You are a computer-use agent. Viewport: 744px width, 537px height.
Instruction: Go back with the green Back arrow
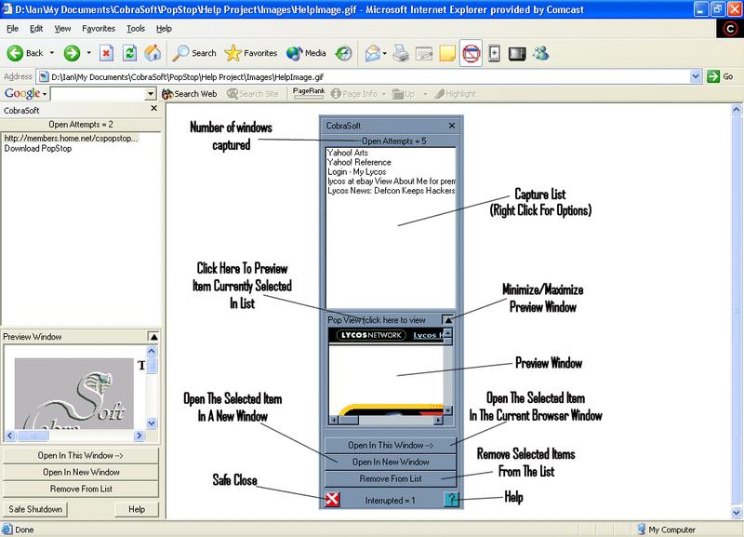point(25,53)
